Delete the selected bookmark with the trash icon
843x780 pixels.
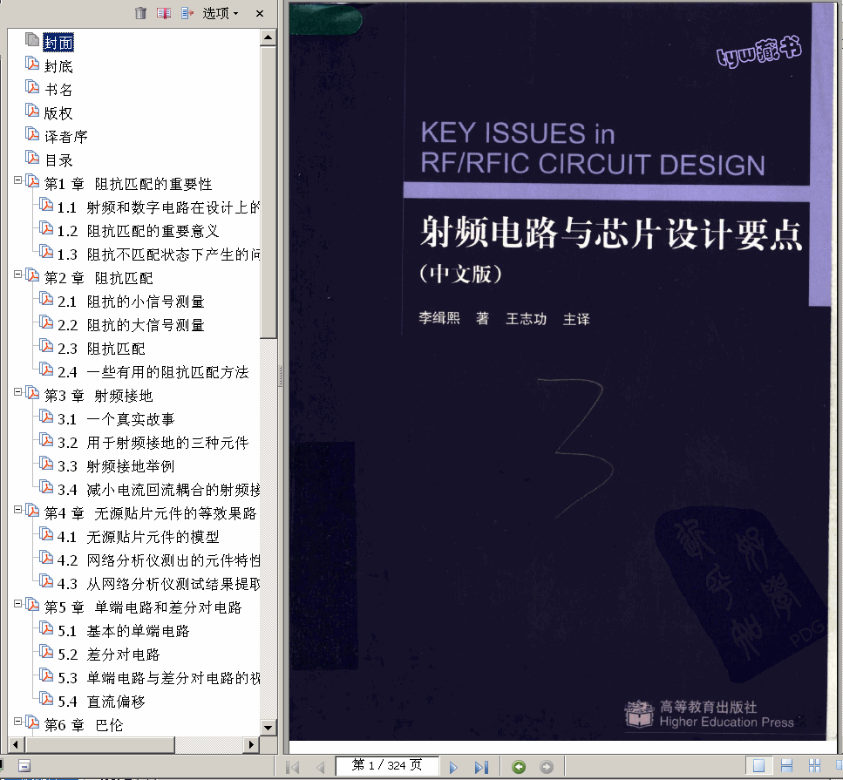(140, 13)
